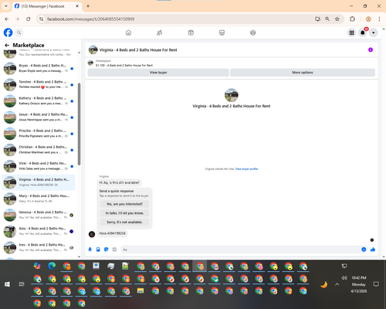Send quick reply 'In talks. I'll let you know.'
The width and height of the screenshot is (386, 309).
pyautogui.click(x=124, y=213)
